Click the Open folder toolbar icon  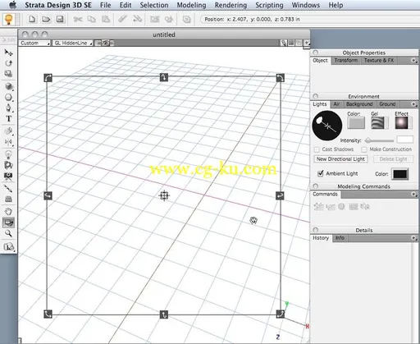(46, 19)
